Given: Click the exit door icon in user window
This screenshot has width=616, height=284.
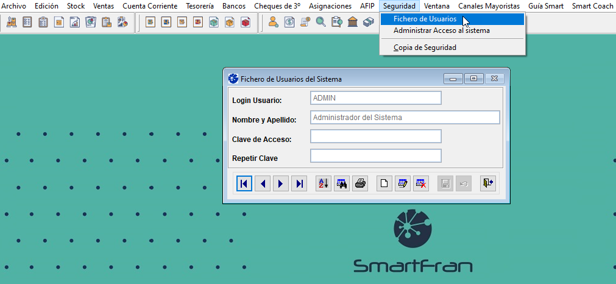Looking at the screenshot, I should pos(488,183).
